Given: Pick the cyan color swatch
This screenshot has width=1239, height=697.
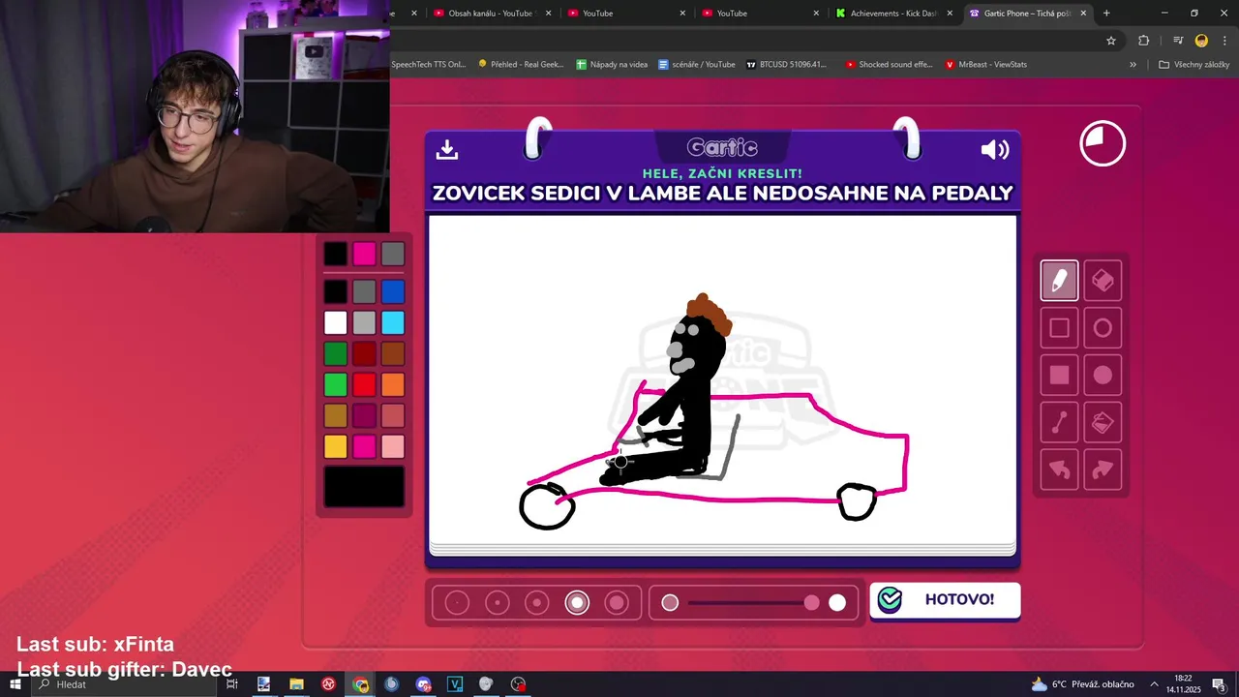Looking at the screenshot, I should tap(392, 322).
